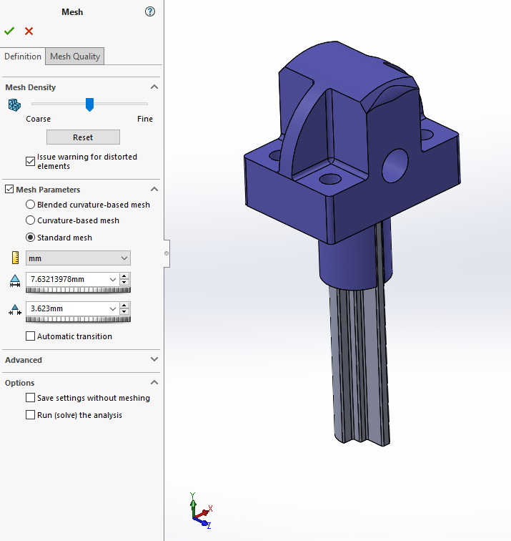Click the mesh density cube icon
Screen dimensions: 511x541
tap(14, 105)
